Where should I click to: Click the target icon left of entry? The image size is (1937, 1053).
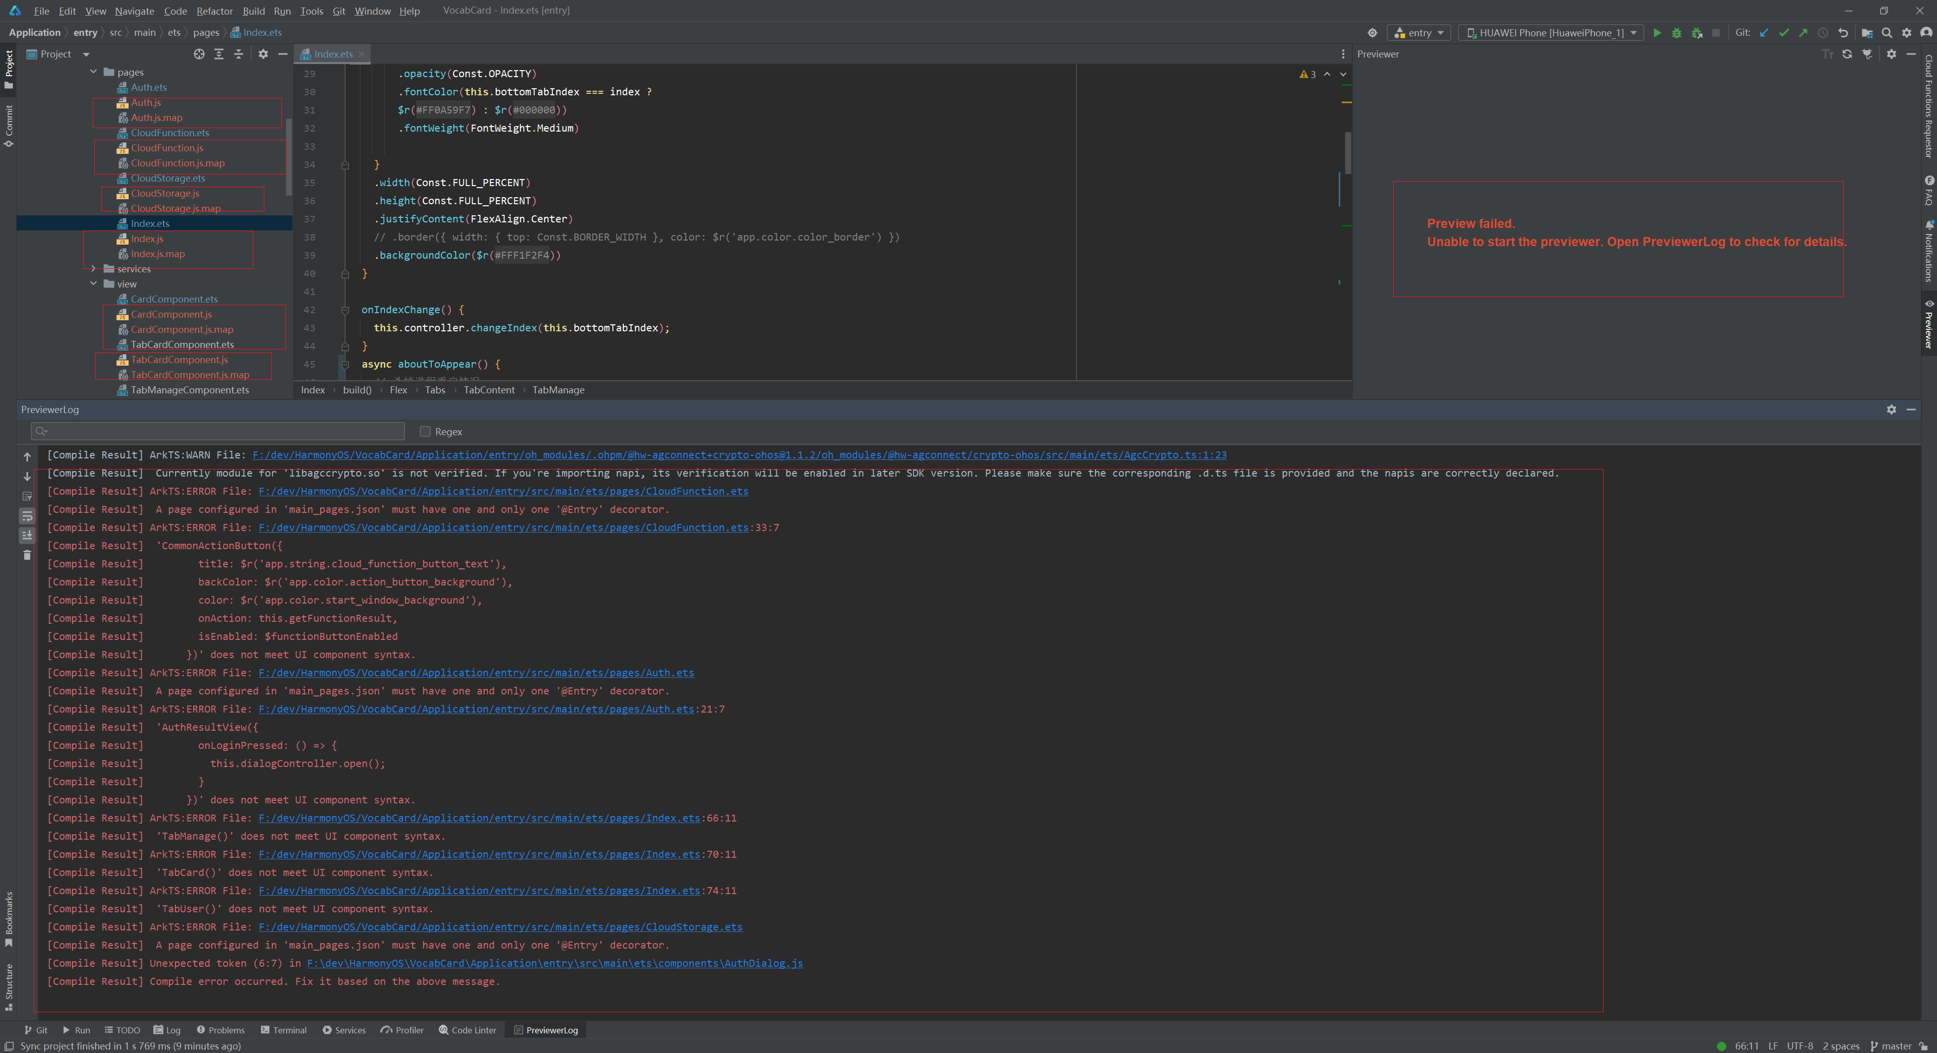click(1372, 32)
